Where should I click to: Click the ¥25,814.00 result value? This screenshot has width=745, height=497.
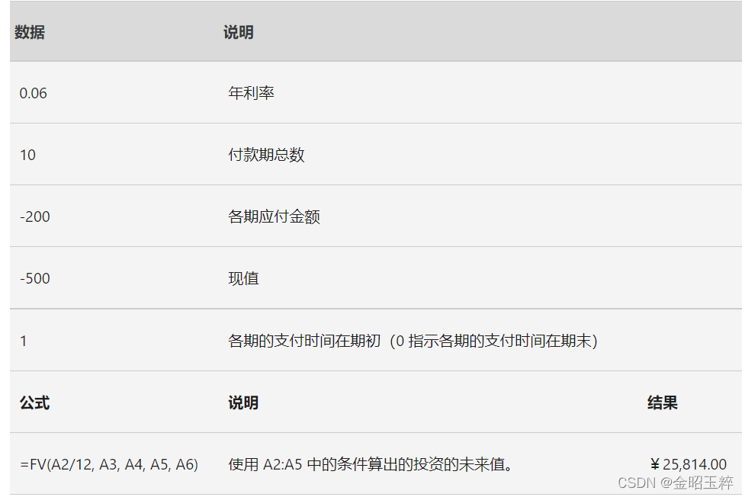(x=688, y=464)
